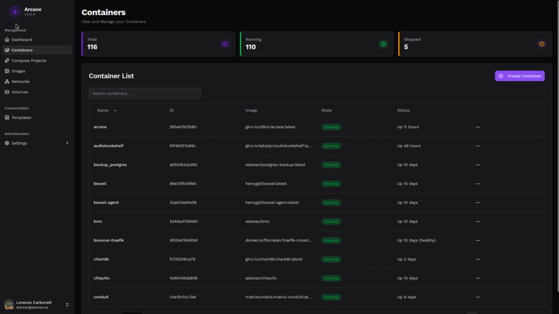Open the actions menu for the chartdb container
The image size is (559, 314).
[478, 259]
